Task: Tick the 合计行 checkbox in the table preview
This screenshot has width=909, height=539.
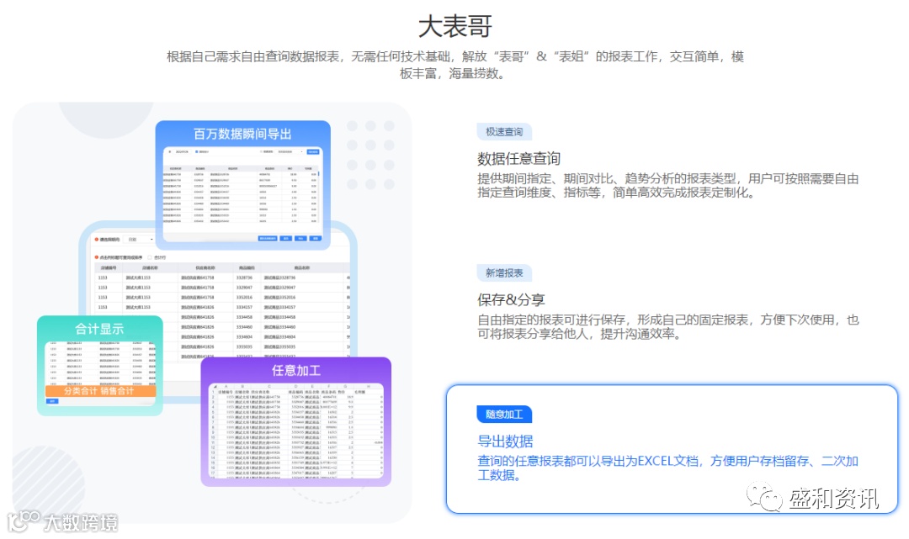Action: point(150,257)
